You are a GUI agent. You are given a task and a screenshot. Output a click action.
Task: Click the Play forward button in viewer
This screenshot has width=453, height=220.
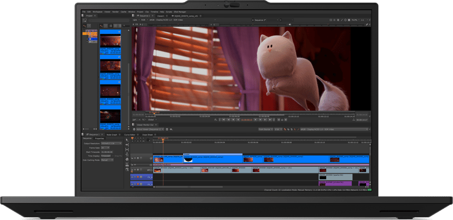pos(255,120)
